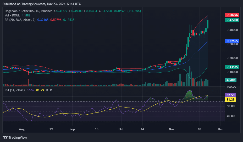243x142 pixels.
Task: Click the Aug label on the time axis
Action: (22, 129)
